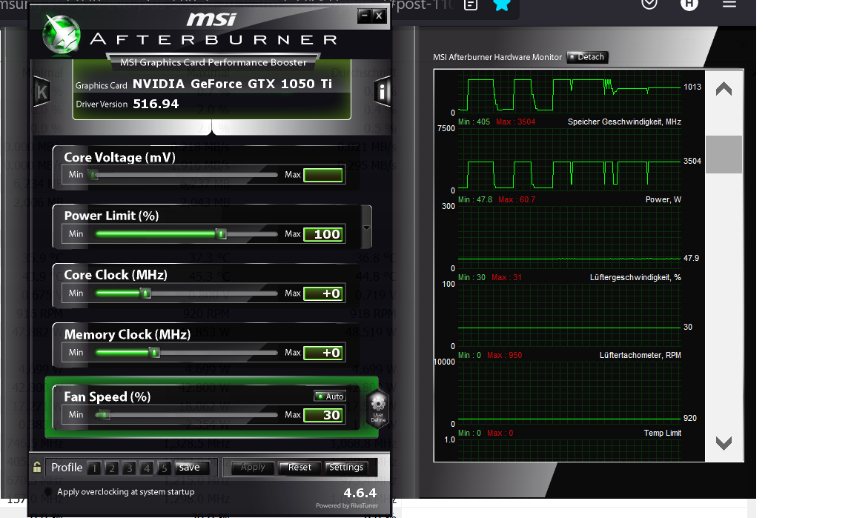This screenshot has height=518, width=854.
Task: Click the Core Clock +0 value field
Action: click(323, 293)
